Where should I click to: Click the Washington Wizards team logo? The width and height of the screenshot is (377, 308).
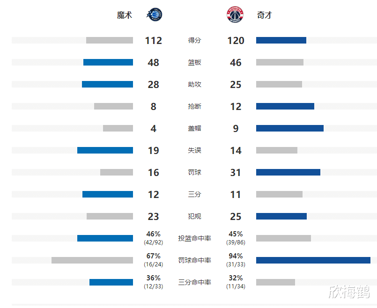(235, 15)
